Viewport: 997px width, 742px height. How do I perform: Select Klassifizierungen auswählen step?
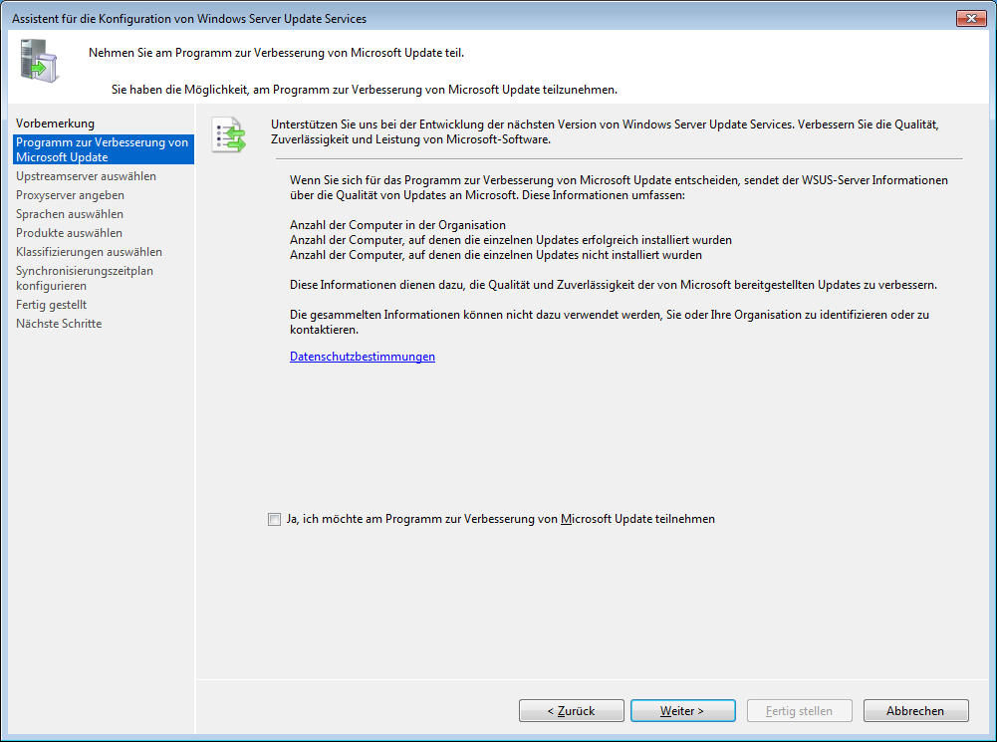89,252
